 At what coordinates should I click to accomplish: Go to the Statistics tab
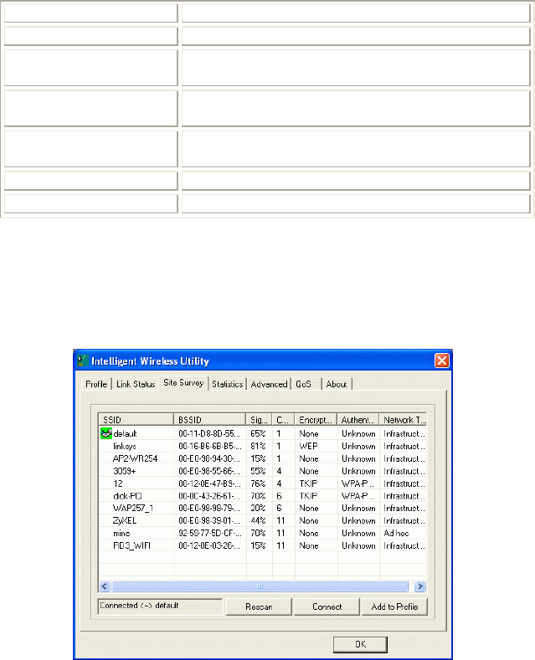point(227,384)
